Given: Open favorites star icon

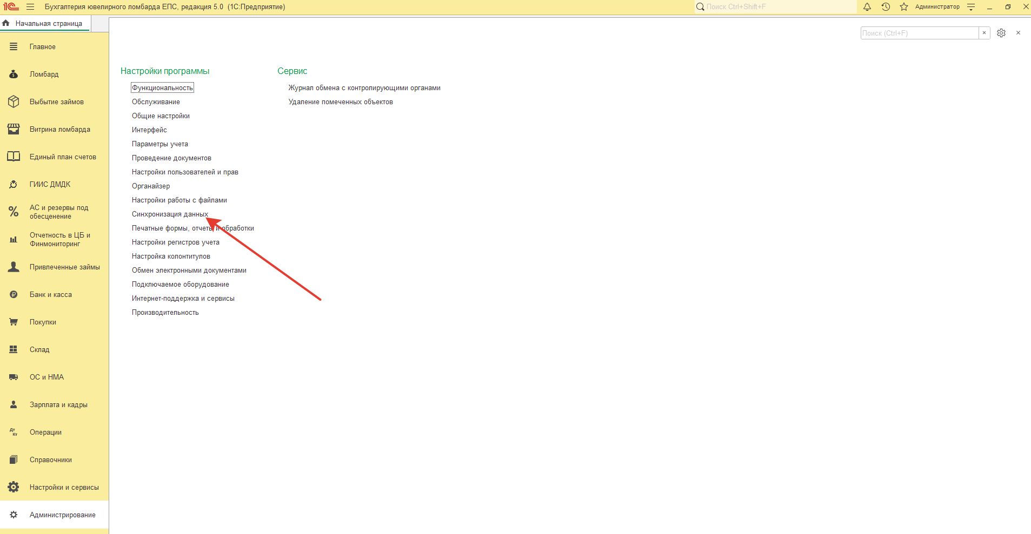Looking at the screenshot, I should click(x=904, y=7).
